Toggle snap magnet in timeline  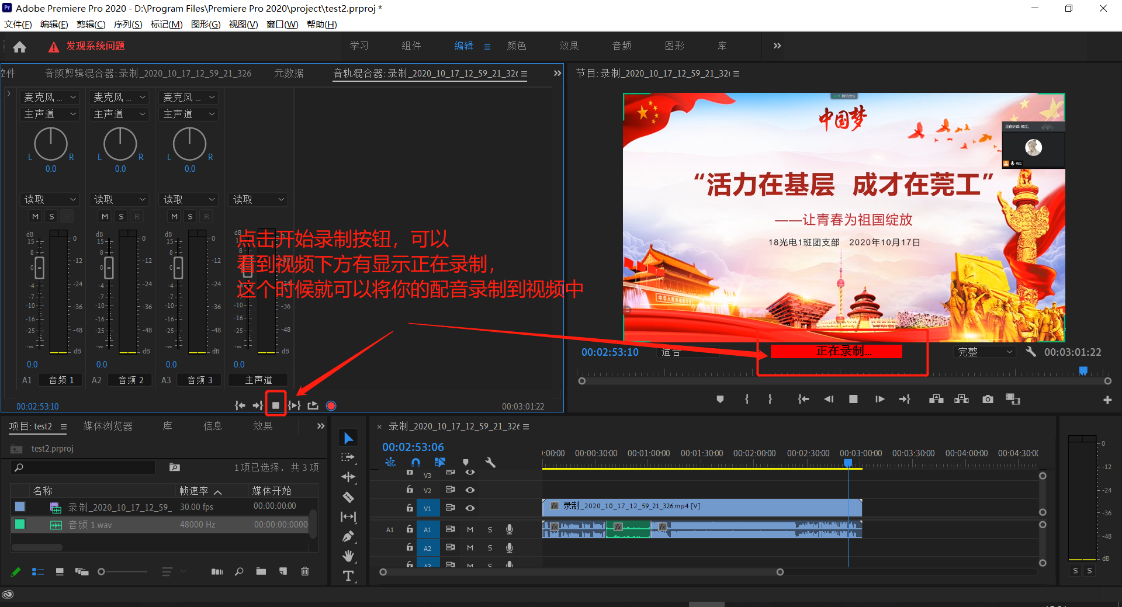tap(415, 463)
